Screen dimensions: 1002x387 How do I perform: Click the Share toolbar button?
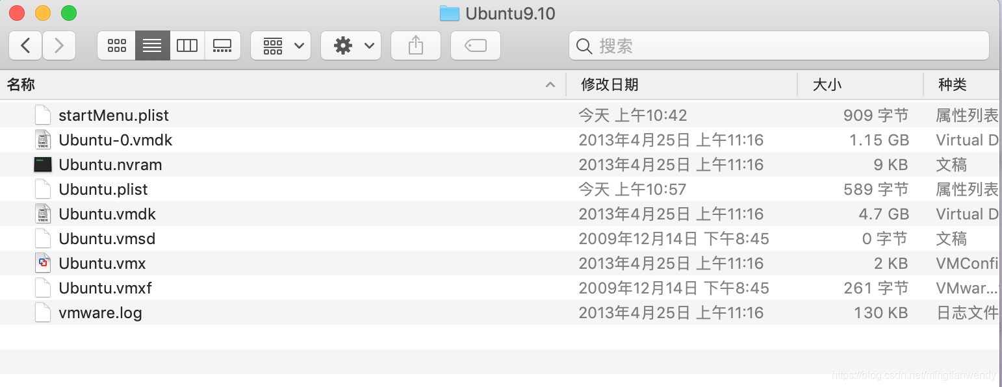[x=416, y=45]
